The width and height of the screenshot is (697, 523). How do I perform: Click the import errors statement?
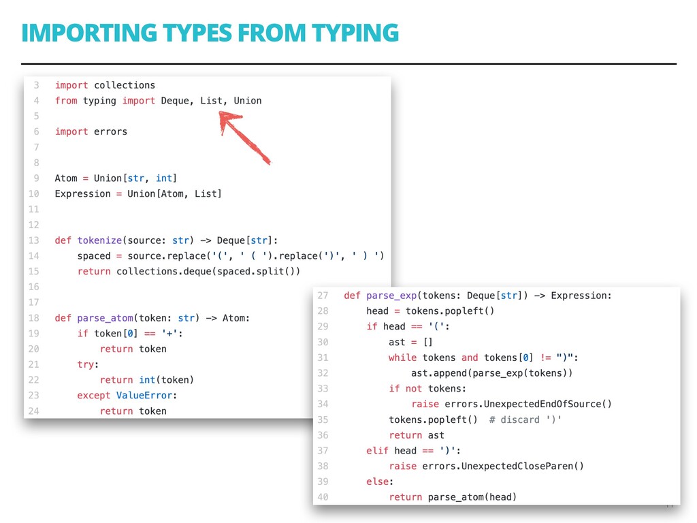click(91, 131)
